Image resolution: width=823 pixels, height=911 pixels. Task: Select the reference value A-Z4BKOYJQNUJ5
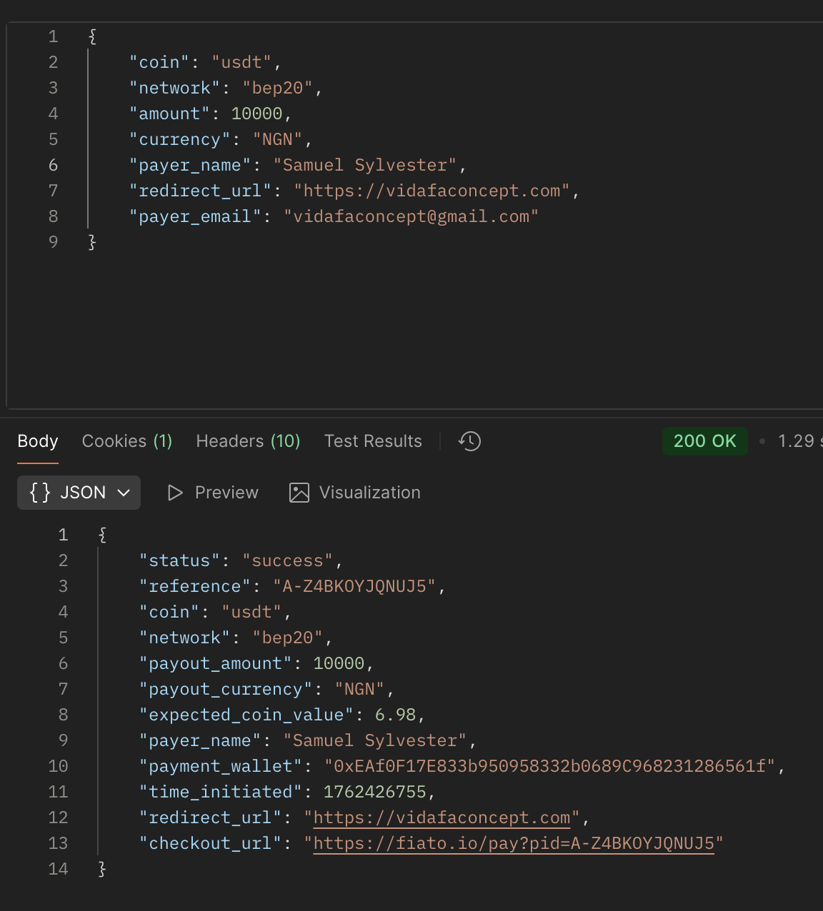click(x=357, y=586)
